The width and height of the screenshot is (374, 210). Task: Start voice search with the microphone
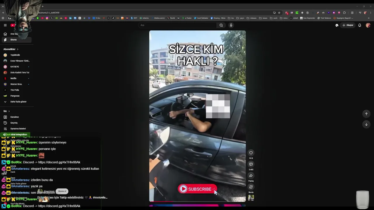(231, 25)
